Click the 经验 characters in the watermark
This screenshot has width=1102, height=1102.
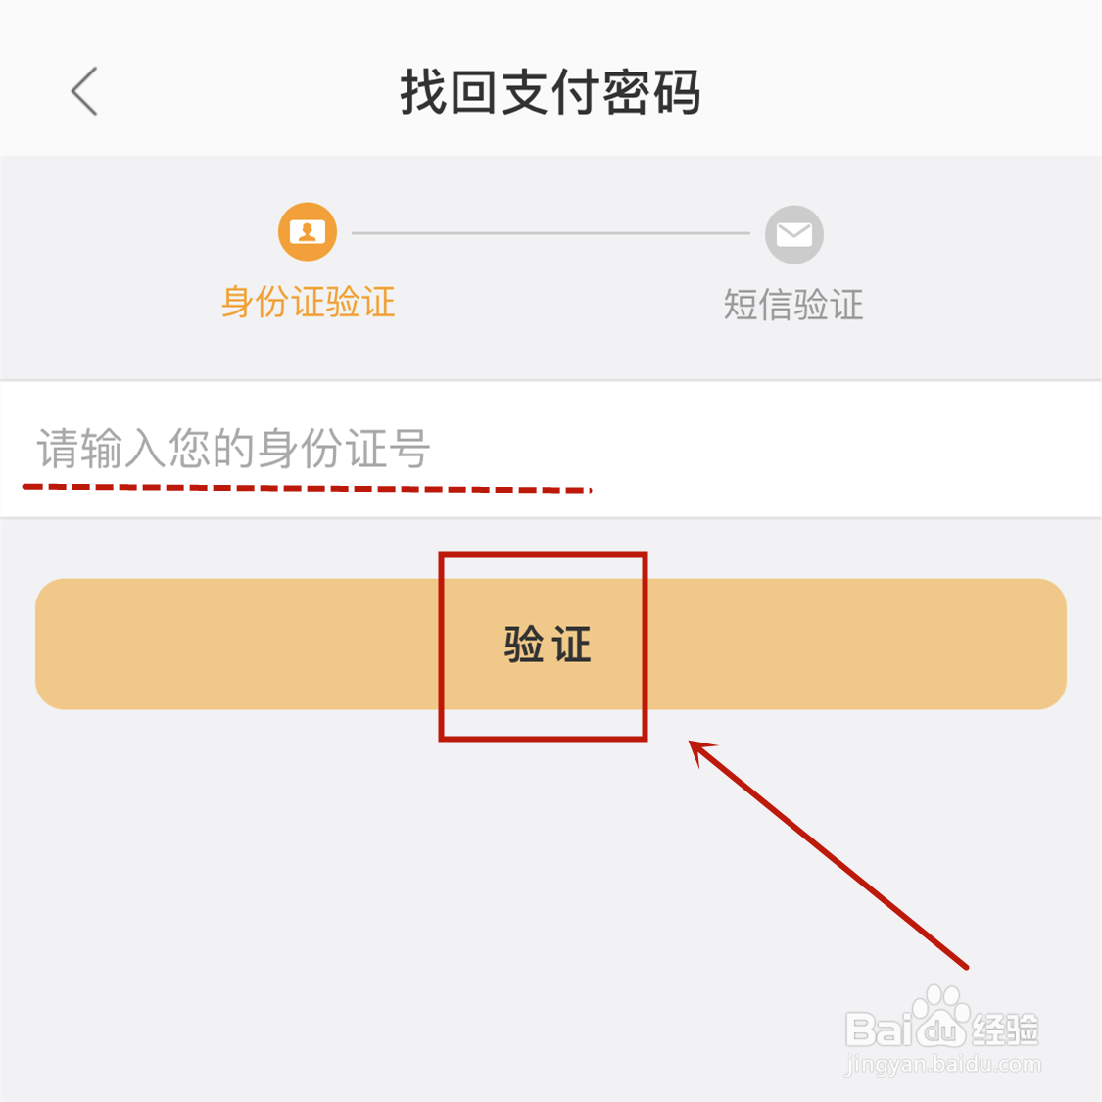[1005, 1029]
